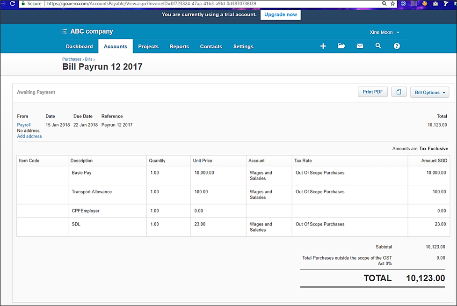Screen dimensions: 457x306
Task: Click the large TOTAL 10,123.00 figure
Action: 426,278
